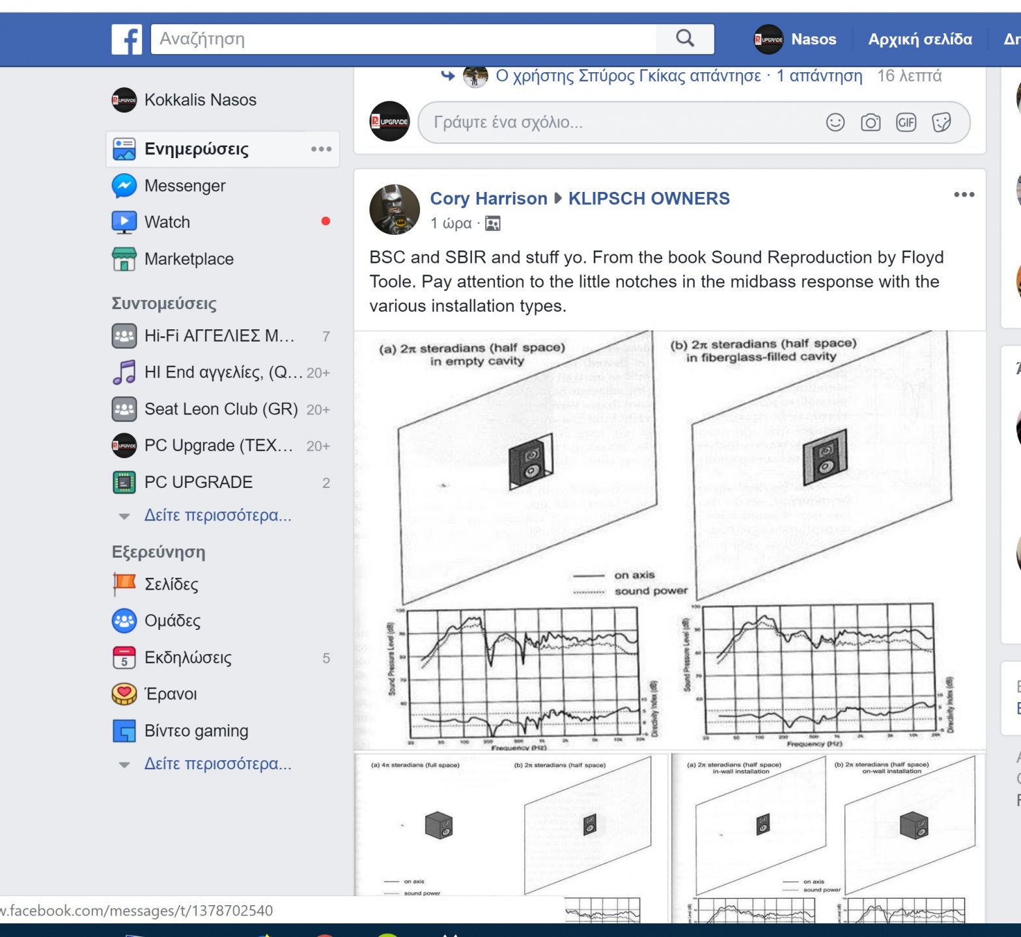Image resolution: width=1021 pixels, height=937 pixels.
Task: Click the Σελίδες flag icon
Action: tap(124, 584)
